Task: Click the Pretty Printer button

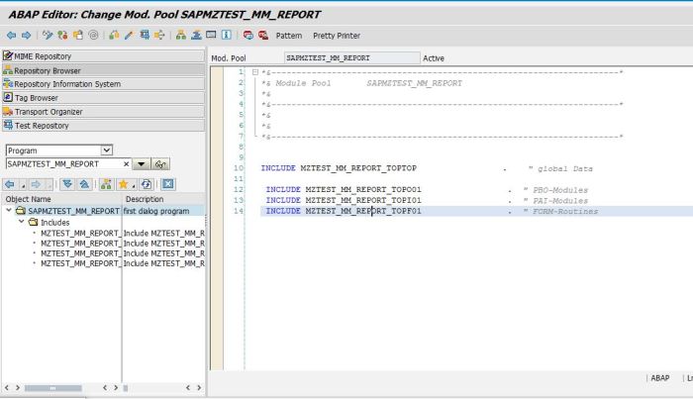Action: (337, 36)
